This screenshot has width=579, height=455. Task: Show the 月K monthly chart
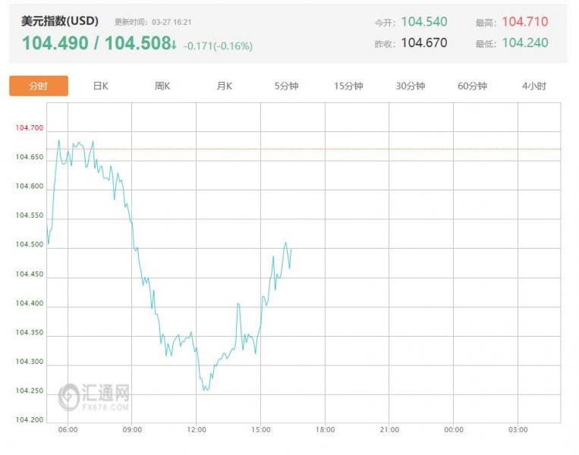[224, 86]
